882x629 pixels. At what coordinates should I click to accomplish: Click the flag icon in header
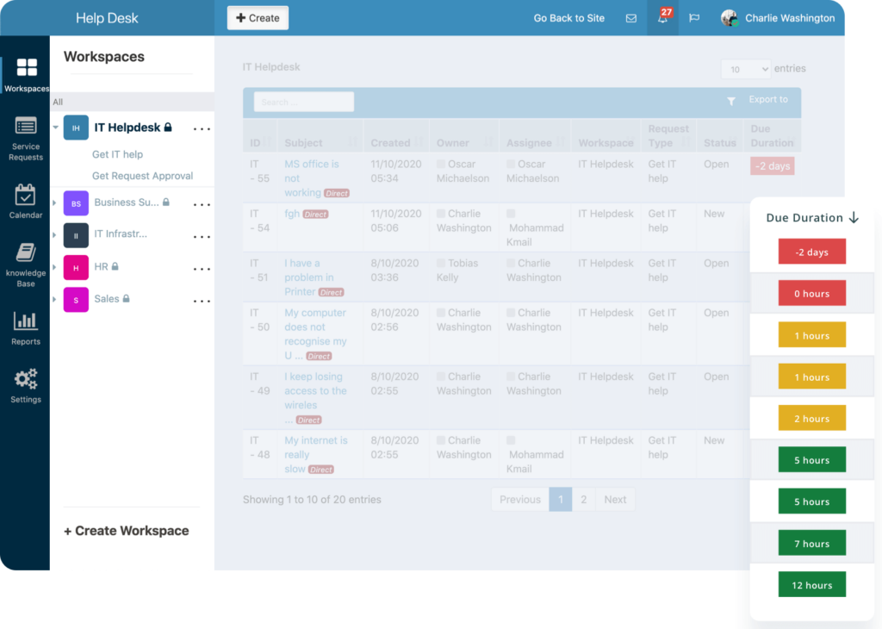pyautogui.click(x=694, y=18)
